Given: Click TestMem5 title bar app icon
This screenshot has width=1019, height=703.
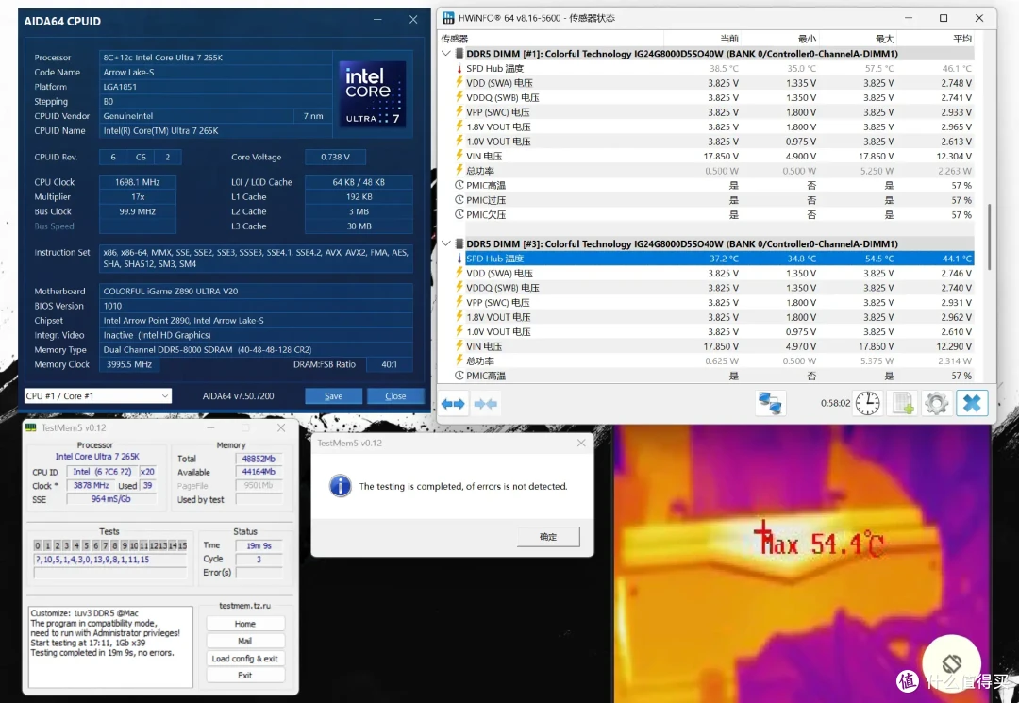Looking at the screenshot, I should coord(30,427).
